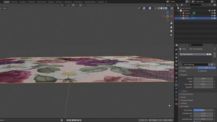Open the Object menu in viewport header
The width and height of the screenshot is (217, 122).
coord(5,8)
